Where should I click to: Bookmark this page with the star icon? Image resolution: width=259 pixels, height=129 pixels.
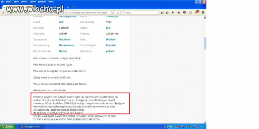point(162,12)
